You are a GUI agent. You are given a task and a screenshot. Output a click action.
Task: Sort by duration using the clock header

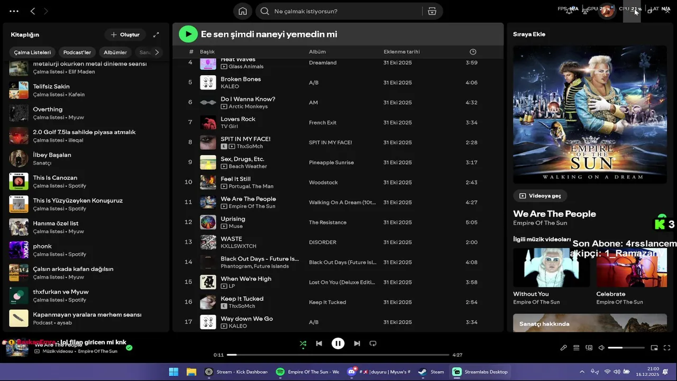(x=473, y=52)
